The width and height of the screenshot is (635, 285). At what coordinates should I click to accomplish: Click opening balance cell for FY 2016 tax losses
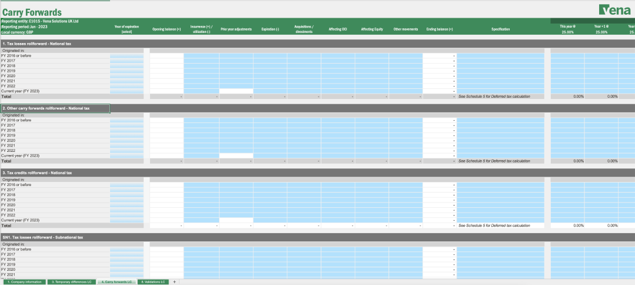167,55
